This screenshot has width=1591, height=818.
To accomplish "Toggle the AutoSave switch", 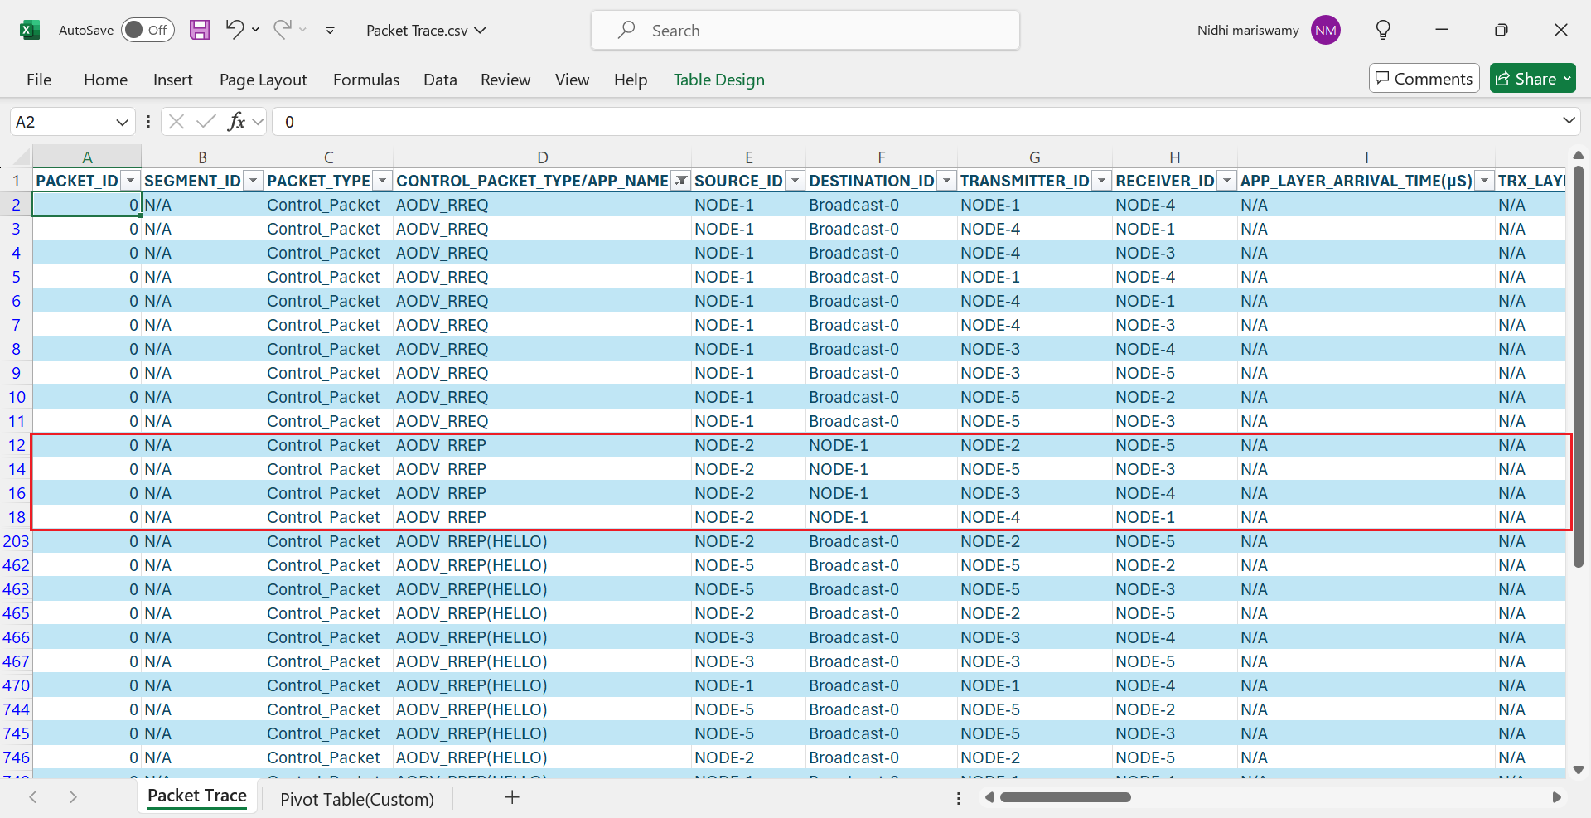I will coord(147,31).
